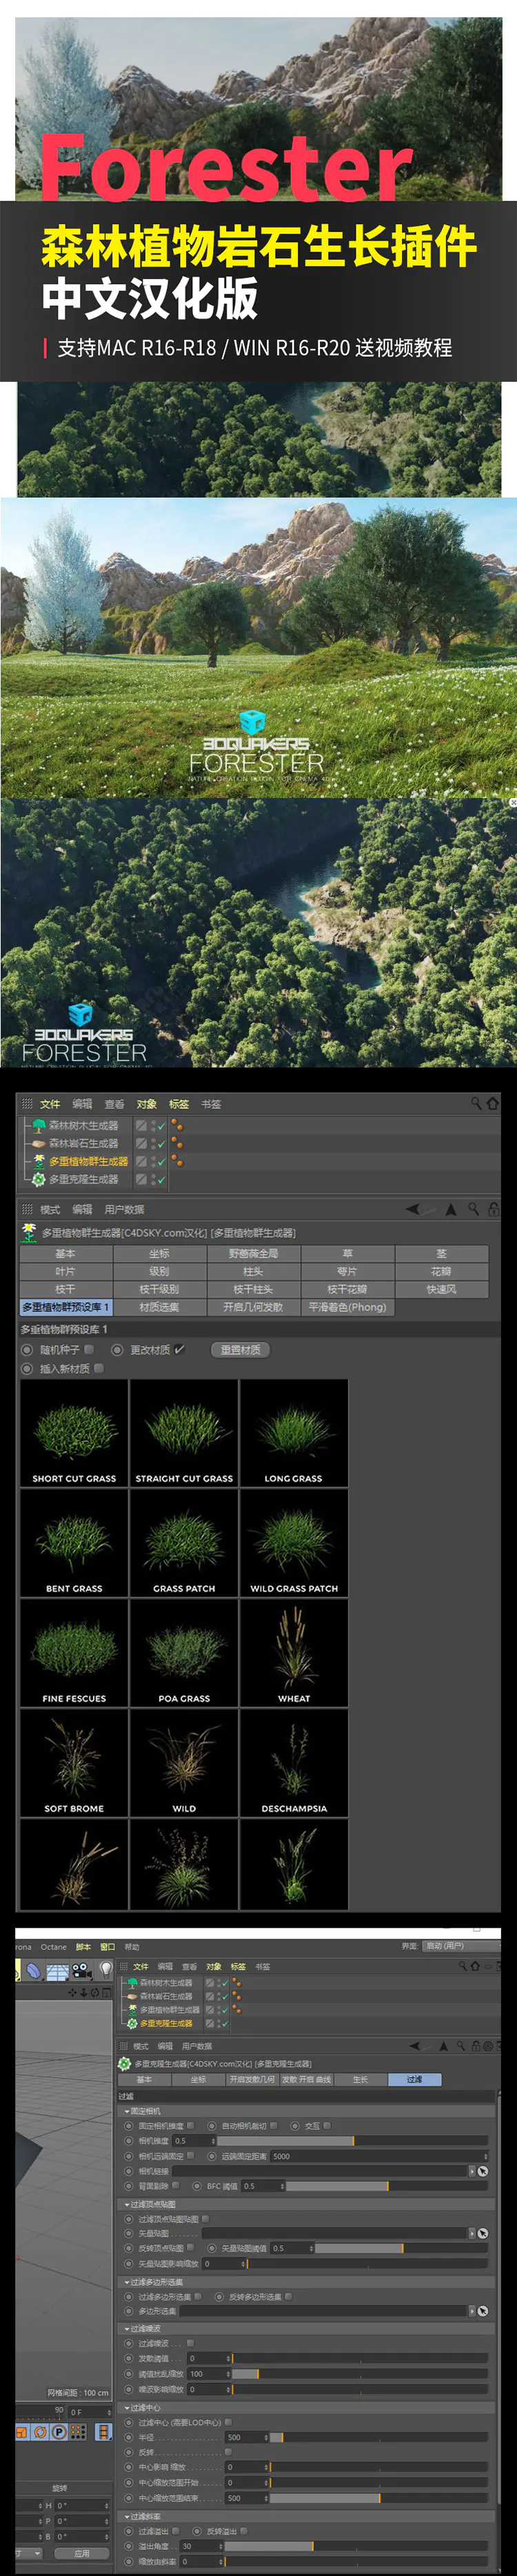
Task: Click the dotted grid icon beside the P icon
Action: tap(78, 2432)
